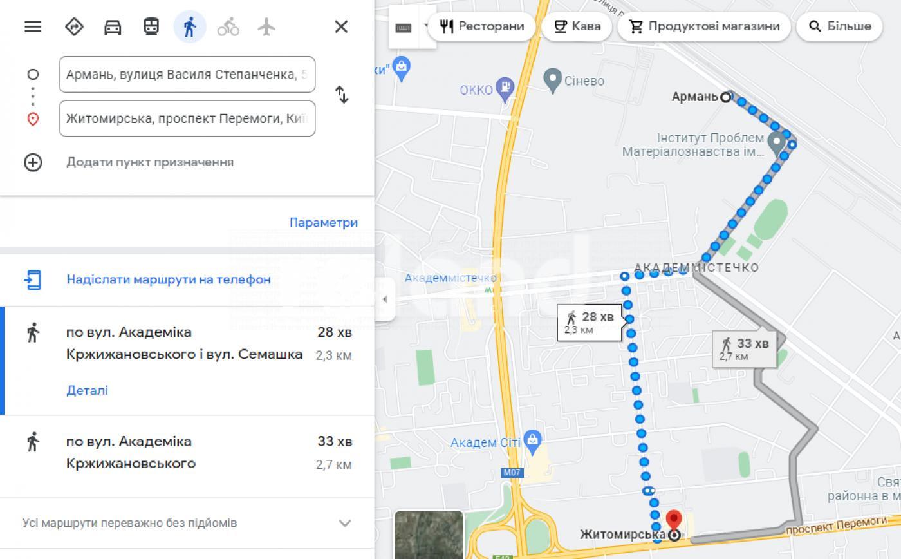The image size is (901, 559).
Task: Filter map by Ресторани
Action: pos(481,26)
